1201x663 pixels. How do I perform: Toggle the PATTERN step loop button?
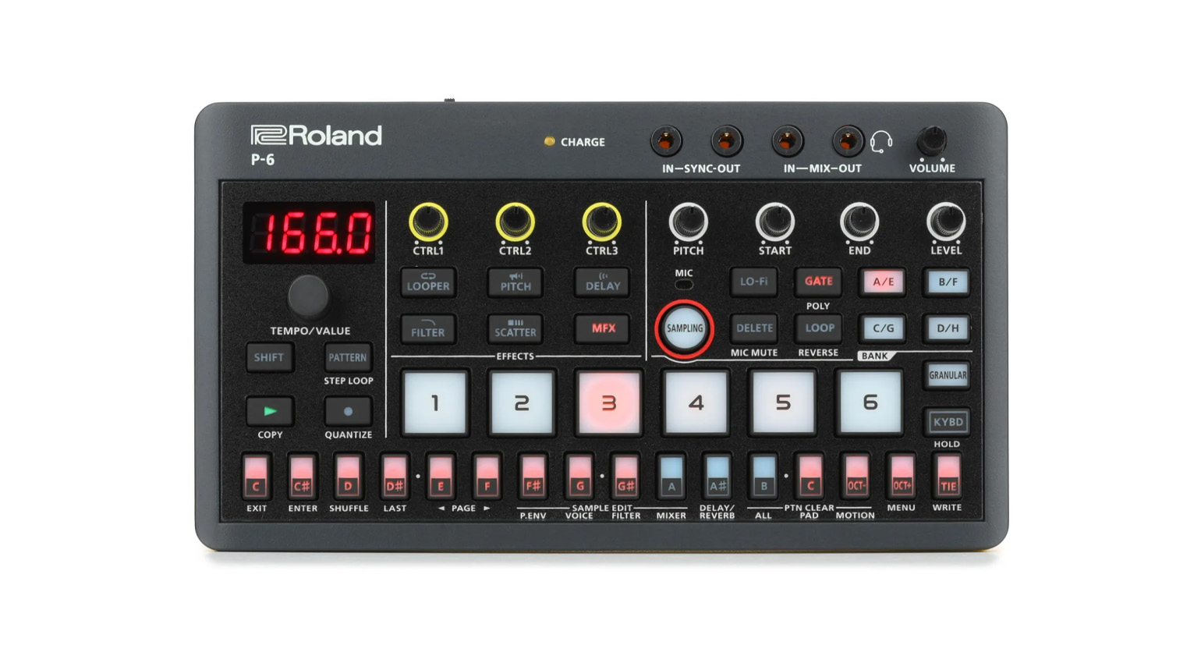pyautogui.click(x=348, y=357)
